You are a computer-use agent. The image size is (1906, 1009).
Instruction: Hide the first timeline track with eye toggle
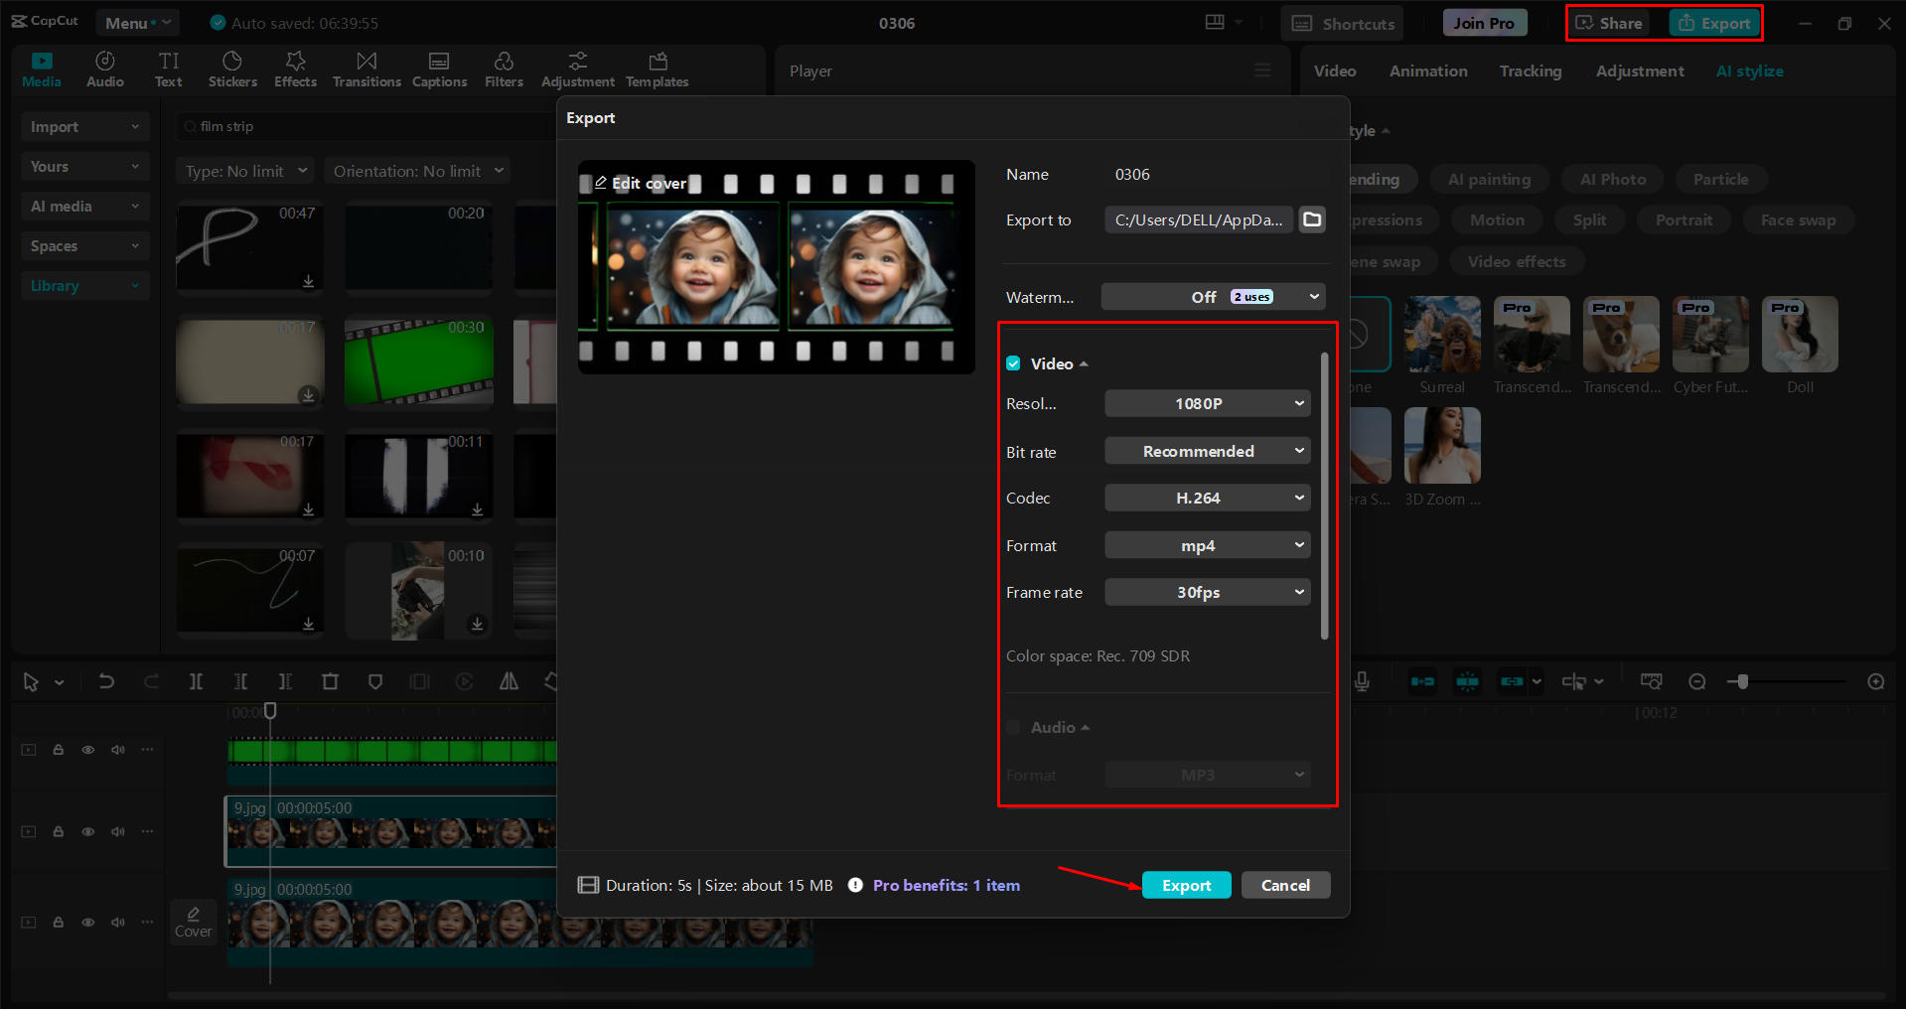[87, 750]
